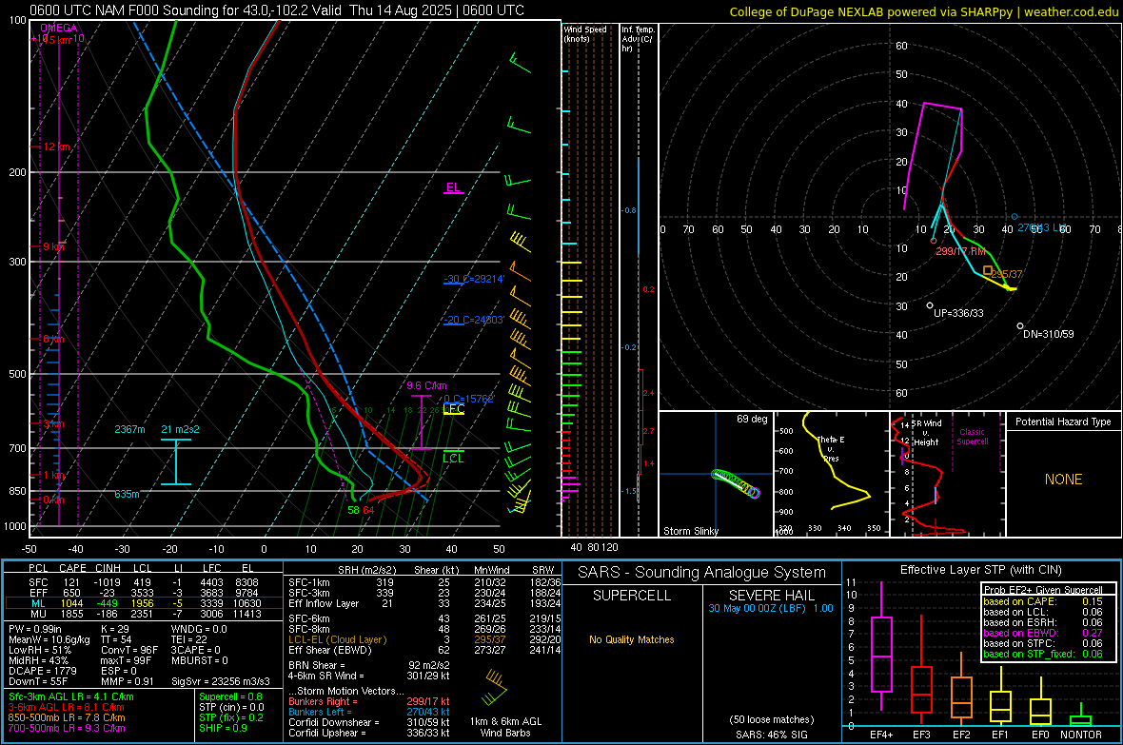Click the 'No Quality Matches' text
The width and height of the screenshot is (1123, 745).
pyautogui.click(x=632, y=639)
